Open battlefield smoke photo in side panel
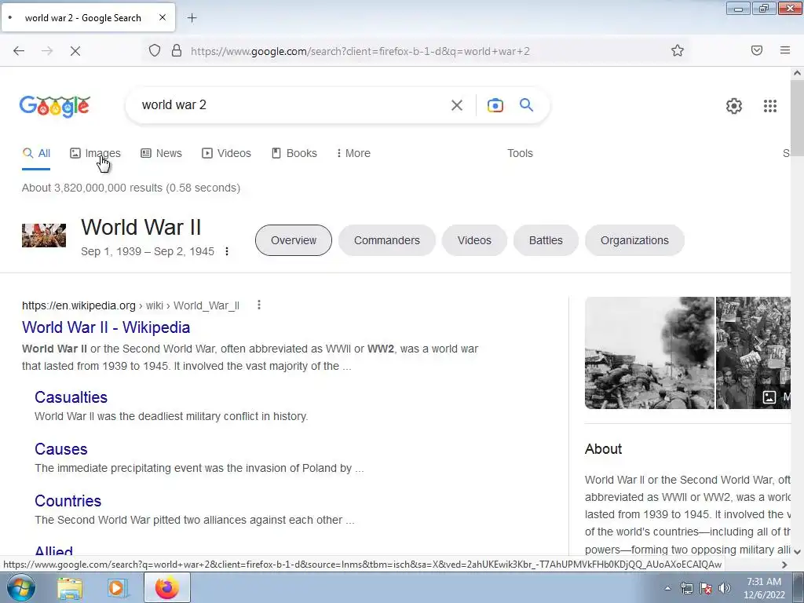Image resolution: width=804 pixels, height=603 pixels. tap(649, 353)
